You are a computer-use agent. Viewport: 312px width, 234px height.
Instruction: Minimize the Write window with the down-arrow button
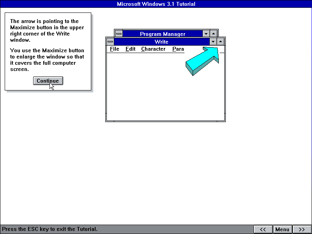point(213,42)
